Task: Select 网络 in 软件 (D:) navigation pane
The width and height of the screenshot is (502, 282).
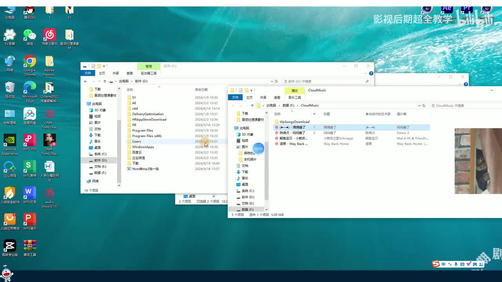Action: [95, 181]
